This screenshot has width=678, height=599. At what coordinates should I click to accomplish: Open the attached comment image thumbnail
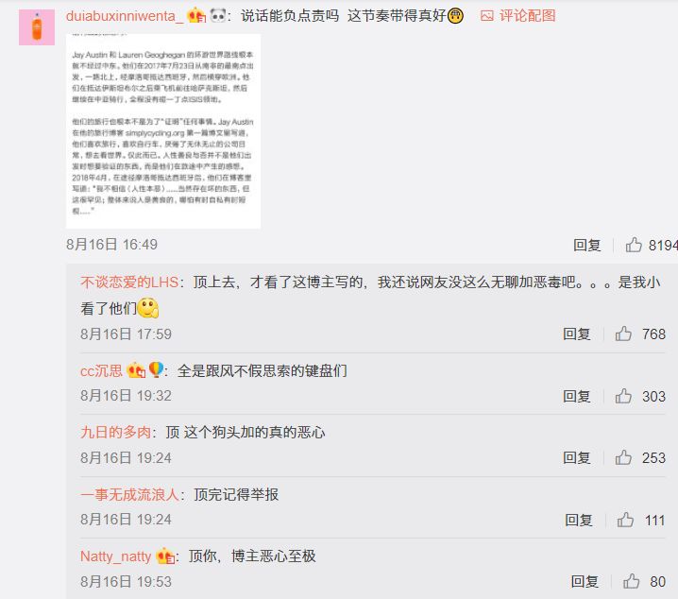(x=163, y=131)
